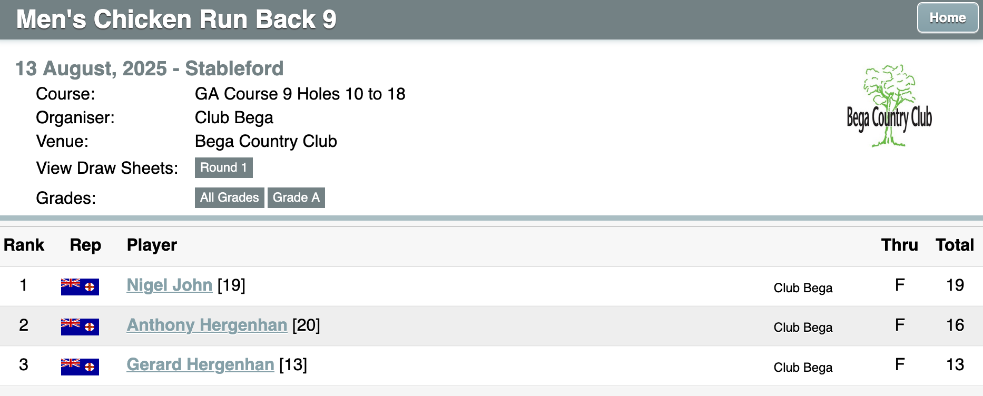This screenshot has height=396, width=983.
Task: Click the Bega Country Club logo
Action: pyautogui.click(x=889, y=106)
